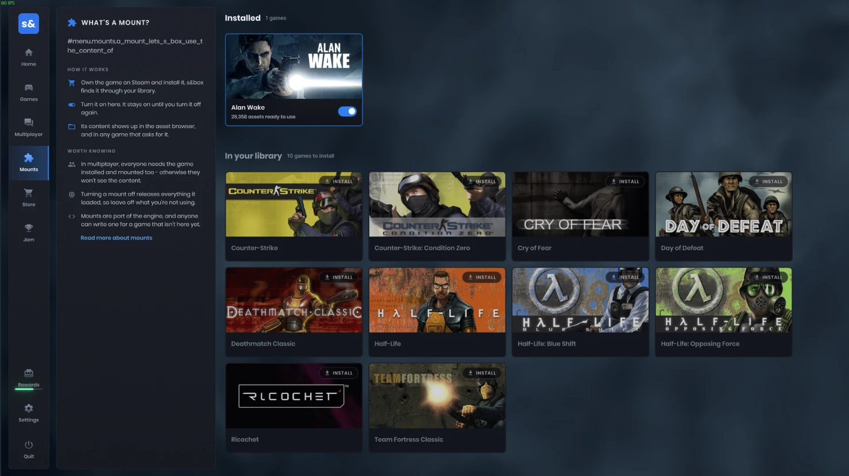The width and height of the screenshot is (849, 476).
Task: Open the Store cart icon
Action: pyautogui.click(x=29, y=193)
